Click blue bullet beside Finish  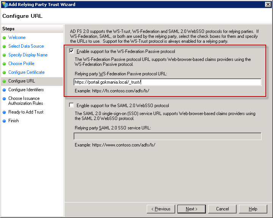(4, 121)
